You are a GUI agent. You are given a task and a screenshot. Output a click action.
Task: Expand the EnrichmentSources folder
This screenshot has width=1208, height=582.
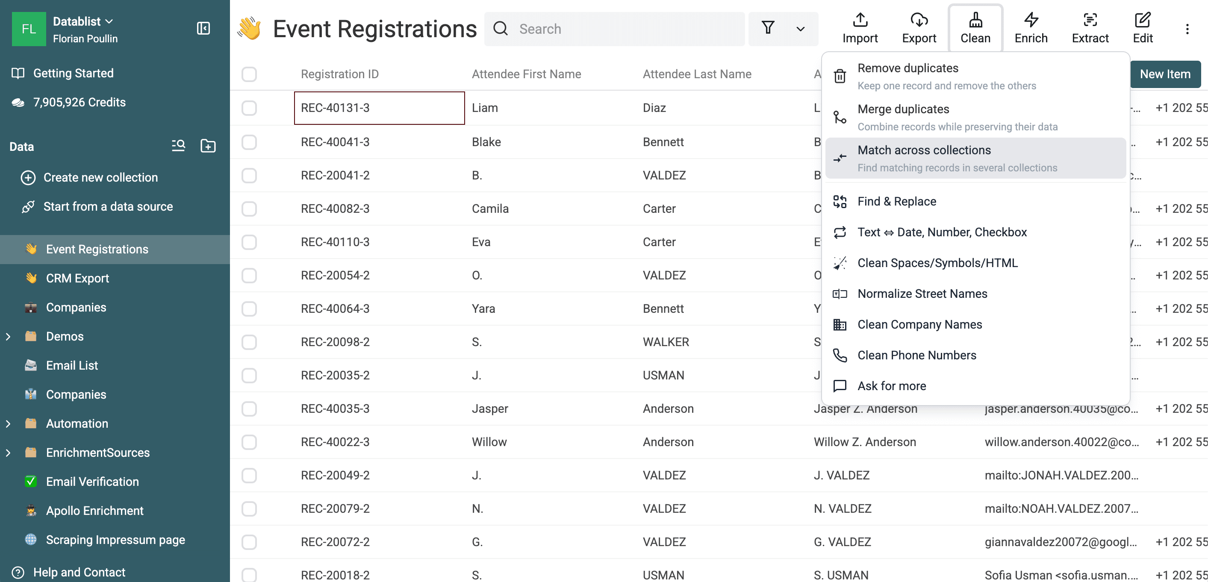(x=9, y=452)
